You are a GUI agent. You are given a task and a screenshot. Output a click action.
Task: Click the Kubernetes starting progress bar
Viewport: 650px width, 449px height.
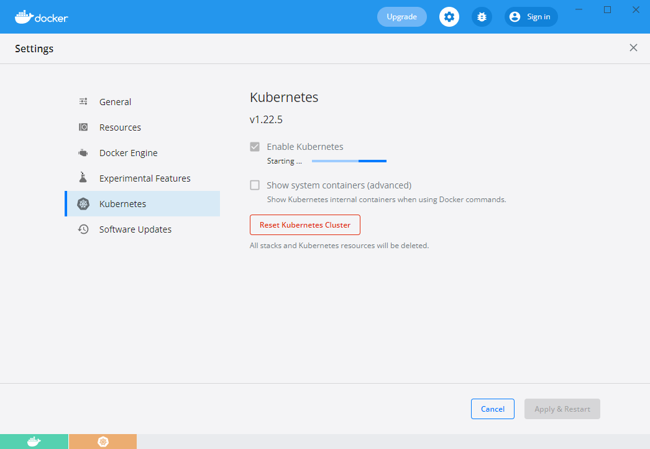[349, 161]
